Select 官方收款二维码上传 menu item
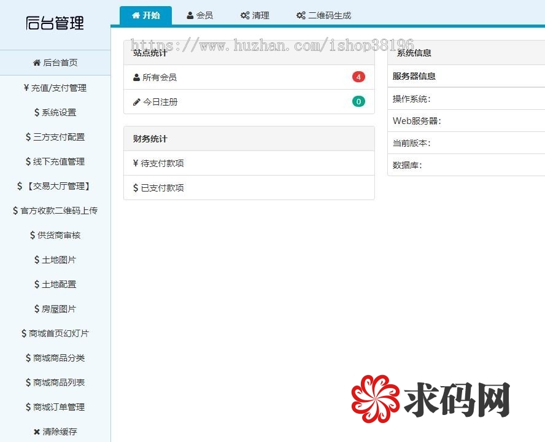 point(56,211)
